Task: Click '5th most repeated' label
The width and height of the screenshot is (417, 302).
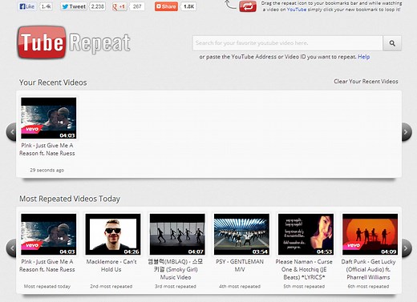Action: [304, 286]
